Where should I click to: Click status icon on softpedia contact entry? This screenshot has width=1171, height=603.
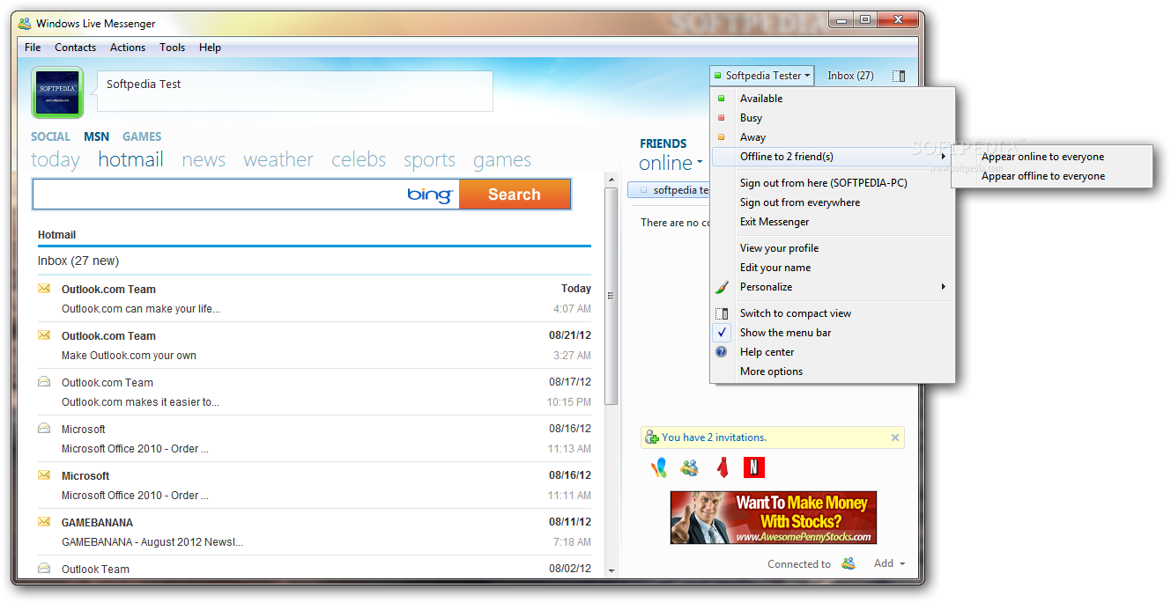(643, 190)
